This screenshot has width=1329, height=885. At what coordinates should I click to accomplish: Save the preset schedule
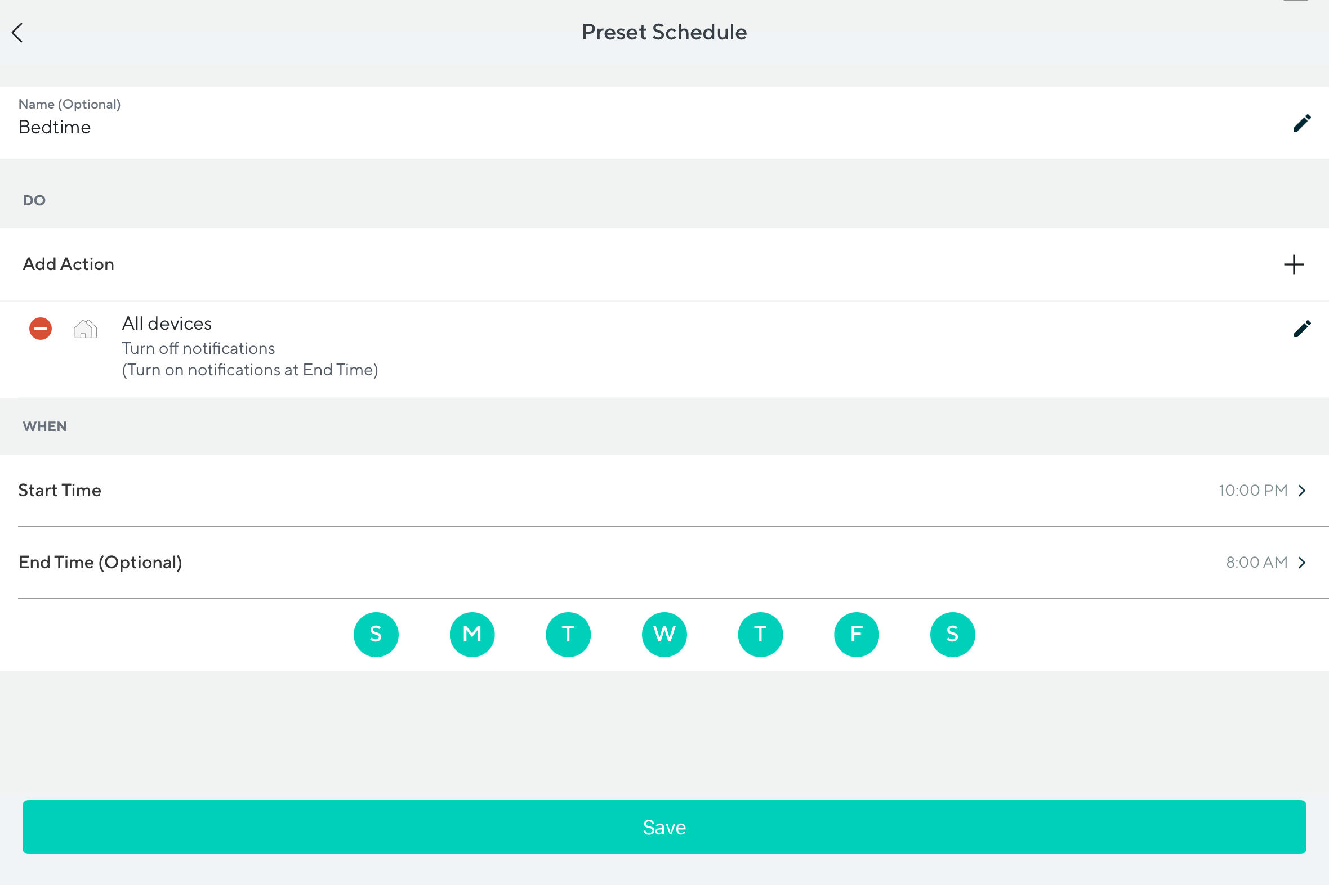[x=664, y=827]
